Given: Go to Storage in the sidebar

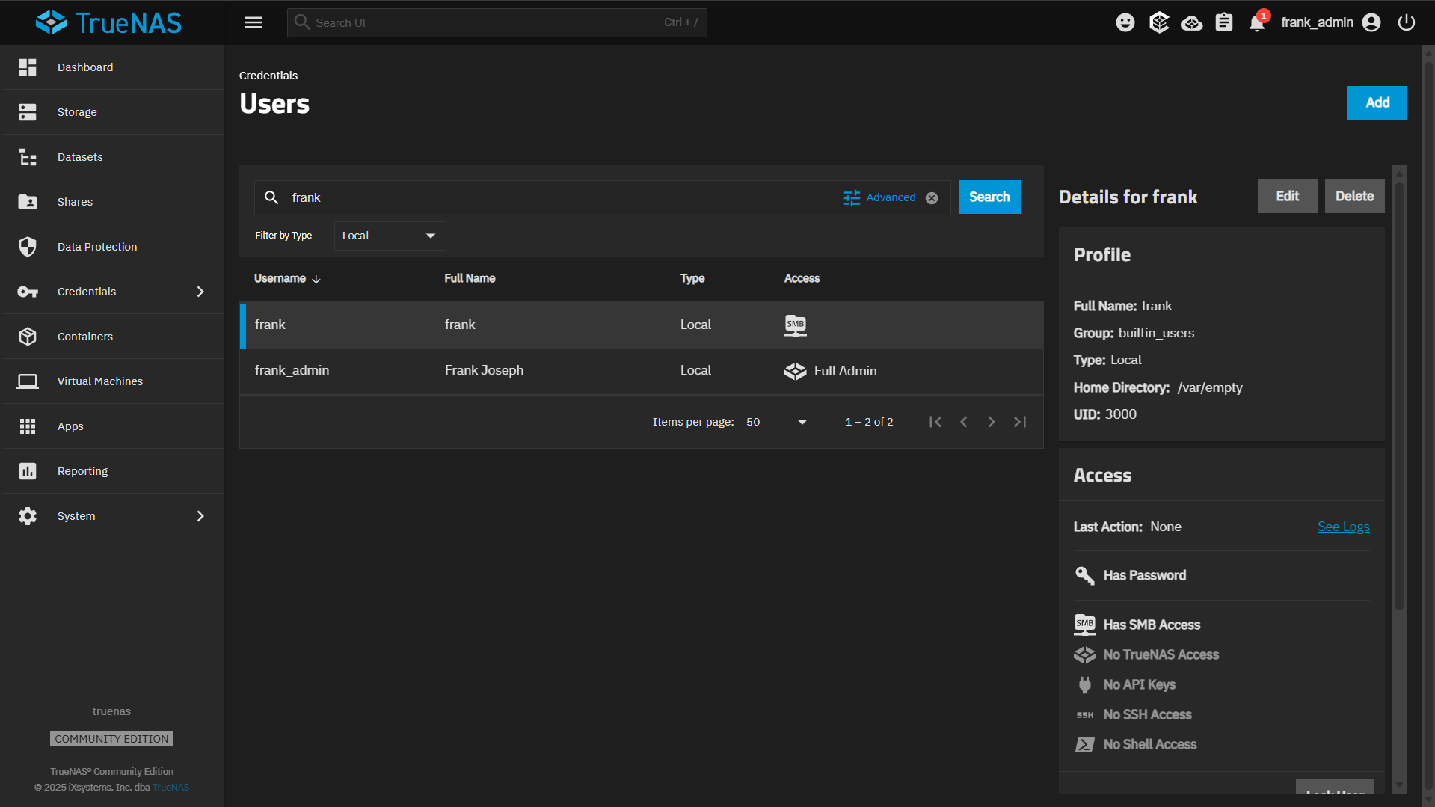Looking at the screenshot, I should click(x=112, y=112).
